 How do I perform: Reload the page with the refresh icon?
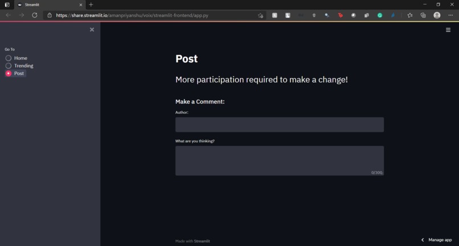pos(35,15)
